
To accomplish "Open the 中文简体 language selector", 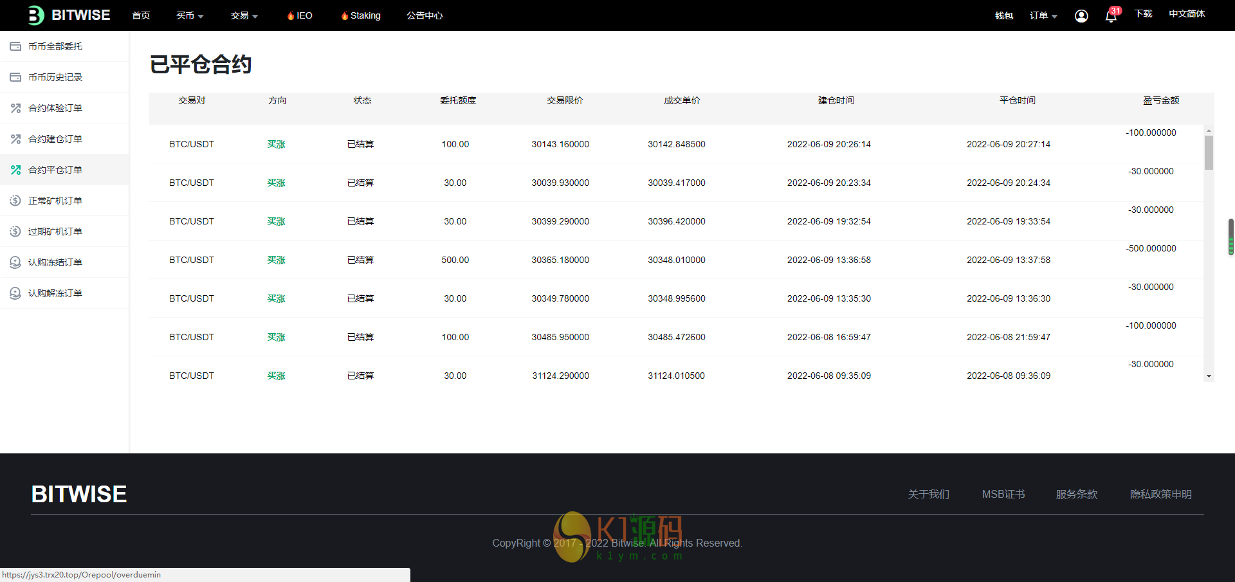I will click(1187, 14).
